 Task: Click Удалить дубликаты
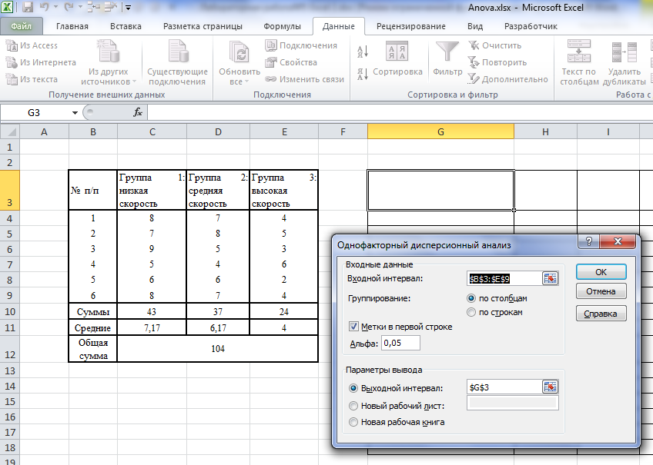624,62
